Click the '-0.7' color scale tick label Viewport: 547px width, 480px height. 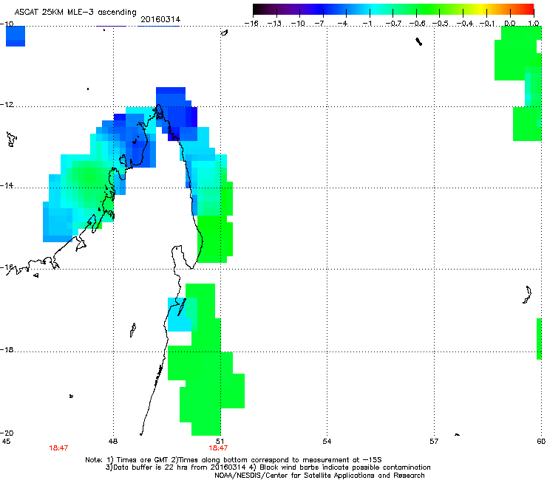point(393,24)
